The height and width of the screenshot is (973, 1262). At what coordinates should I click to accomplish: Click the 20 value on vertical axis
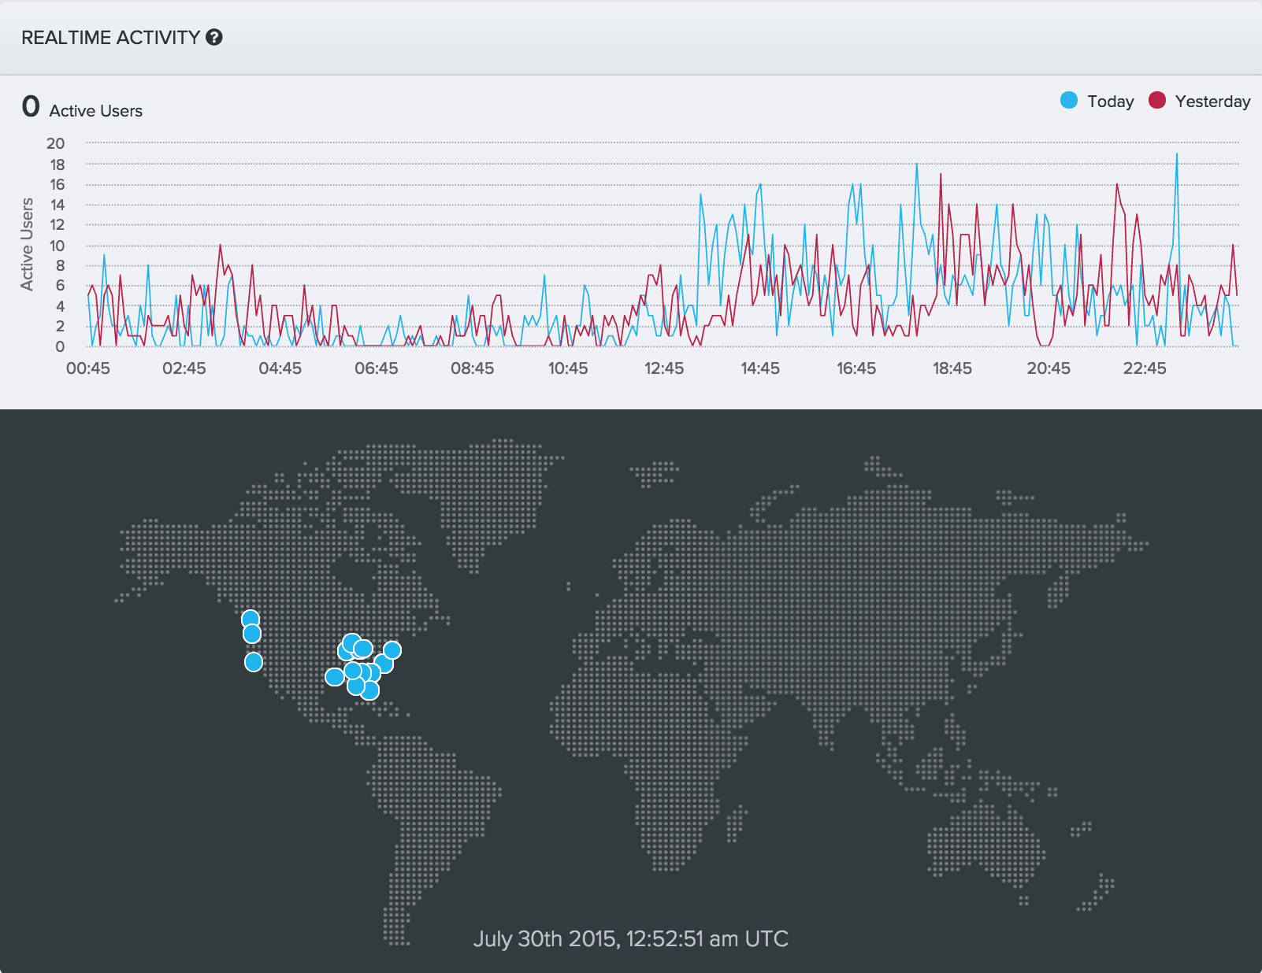coord(55,143)
